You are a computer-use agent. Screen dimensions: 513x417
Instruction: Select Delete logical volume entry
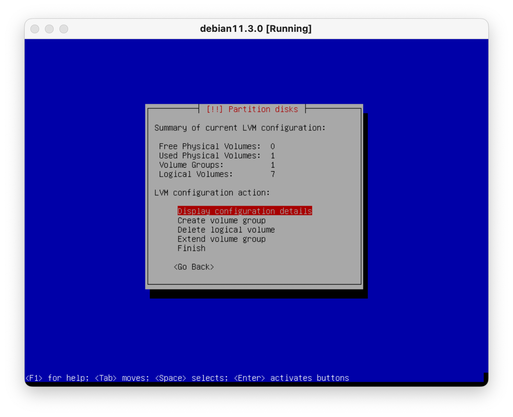pyautogui.click(x=226, y=230)
